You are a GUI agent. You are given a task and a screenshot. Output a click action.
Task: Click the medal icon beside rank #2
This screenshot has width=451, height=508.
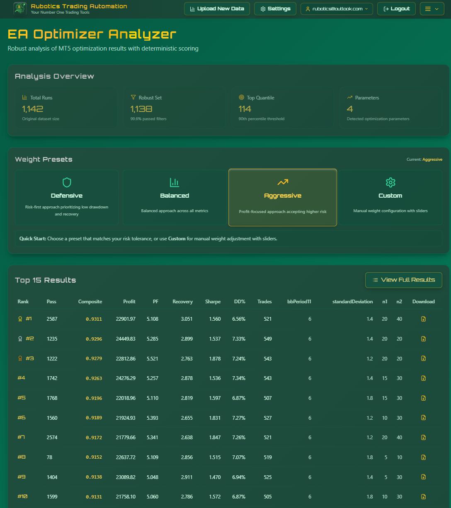[20, 339]
